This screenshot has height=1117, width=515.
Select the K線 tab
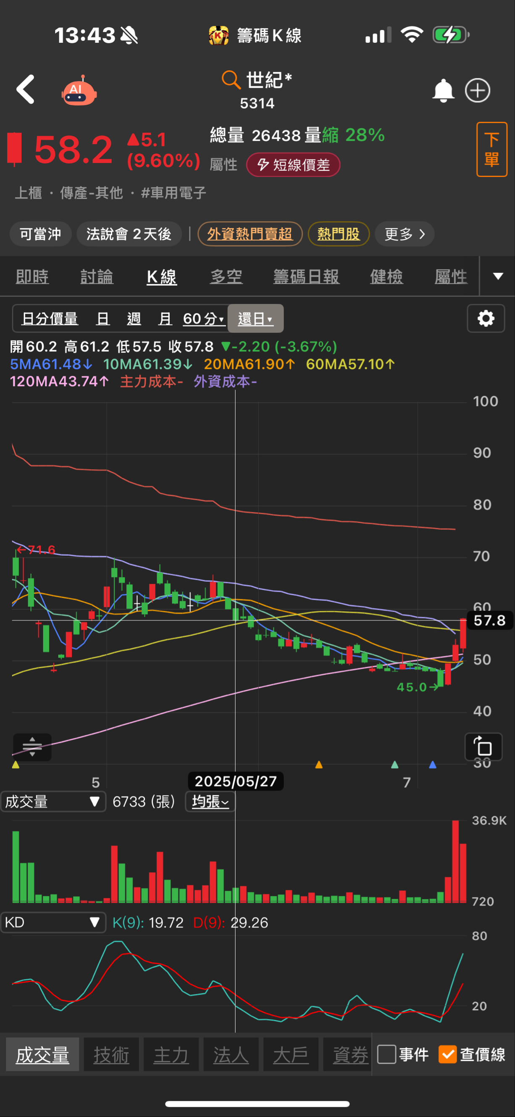point(162,276)
